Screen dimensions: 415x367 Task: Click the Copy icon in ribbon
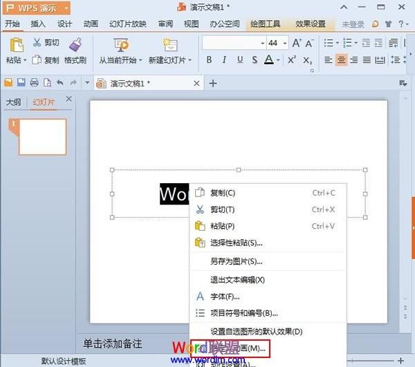[x=37, y=60]
